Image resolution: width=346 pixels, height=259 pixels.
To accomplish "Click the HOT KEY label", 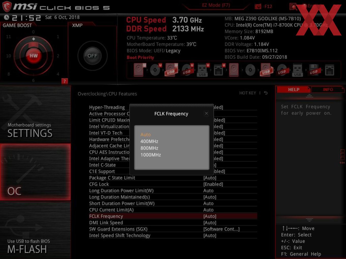I will 248,93.
